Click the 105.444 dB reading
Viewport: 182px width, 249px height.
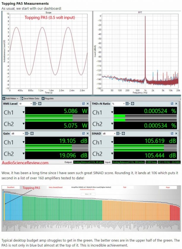point(160,155)
